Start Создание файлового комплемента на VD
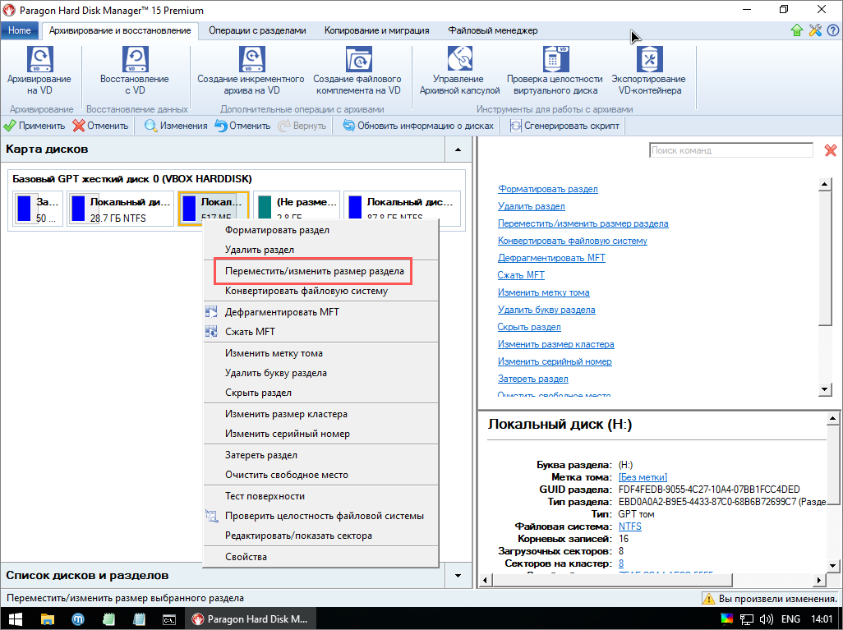 click(x=357, y=71)
